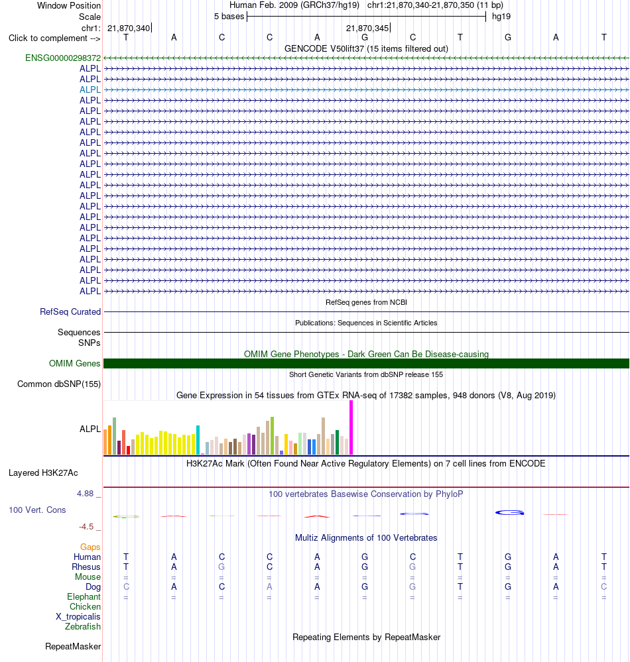Click the ENSG00000298372 gene label
This screenshot has height=662, width=630.
[x=63, y=58]
